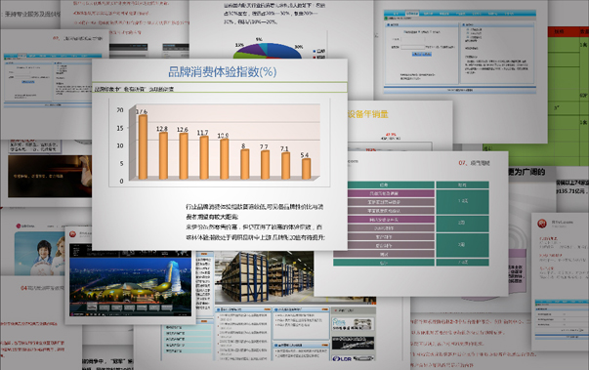The width and height of the screenshot is (589, 370).
Task: Select the blue legend marker beside the pie chart
Action: [x=315, y=51]
